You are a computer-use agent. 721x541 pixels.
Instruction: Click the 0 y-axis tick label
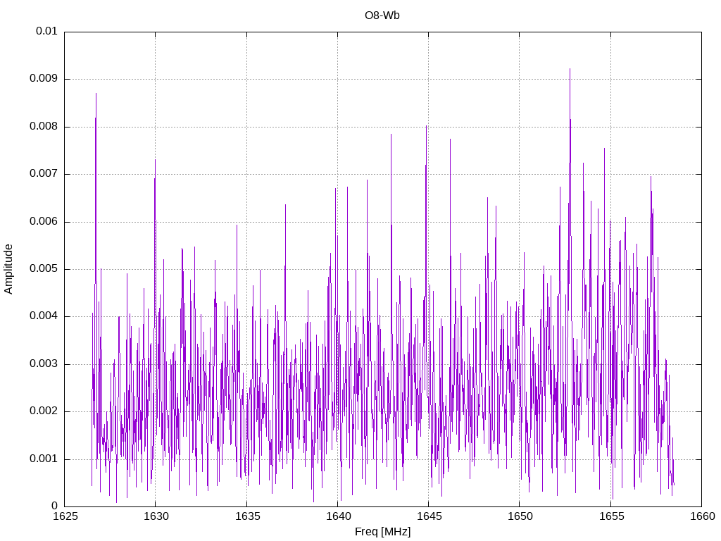[x=55, y=506]
